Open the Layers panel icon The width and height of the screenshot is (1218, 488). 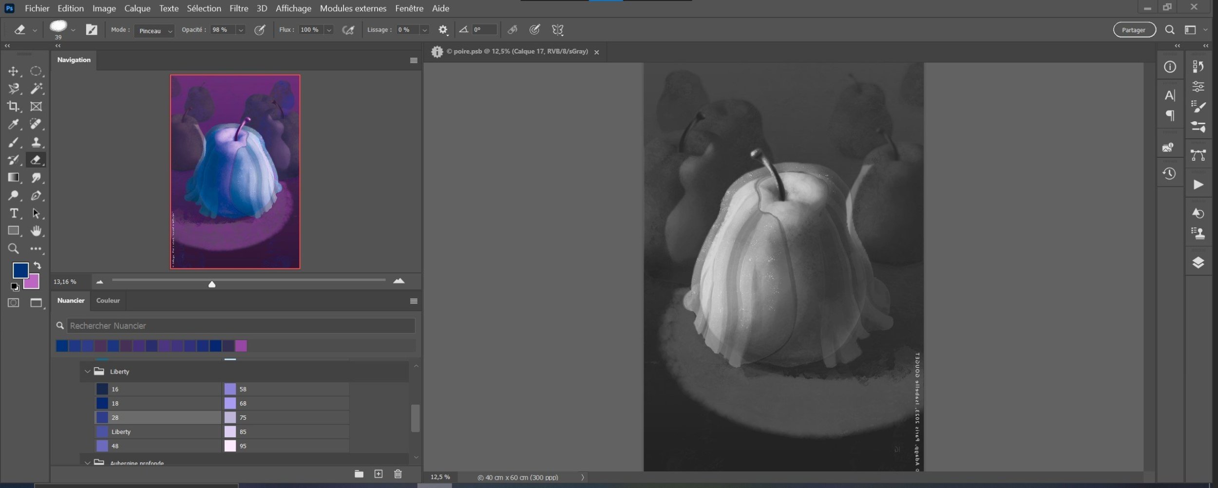coord(1198,263)
